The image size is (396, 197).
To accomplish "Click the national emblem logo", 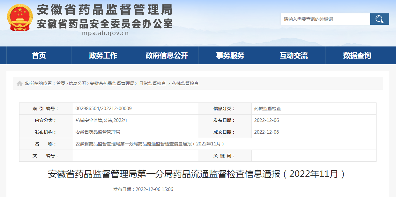I will pos(20,18).
